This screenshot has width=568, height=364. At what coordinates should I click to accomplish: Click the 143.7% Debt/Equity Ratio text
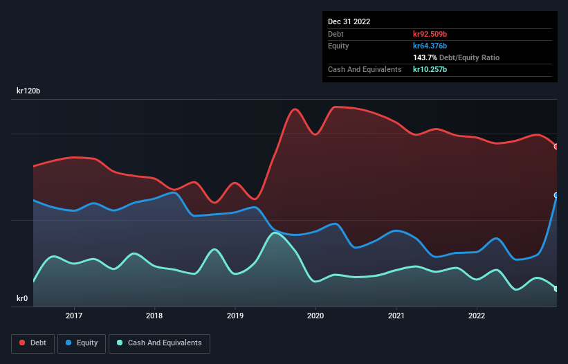point(456,57)
